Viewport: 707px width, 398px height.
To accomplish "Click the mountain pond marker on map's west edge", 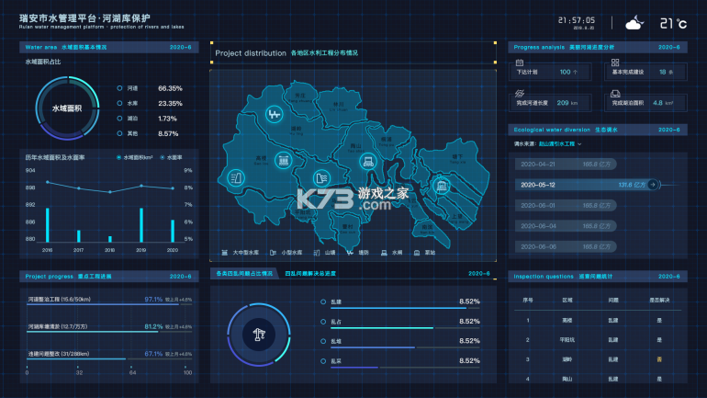I will 235,177.
